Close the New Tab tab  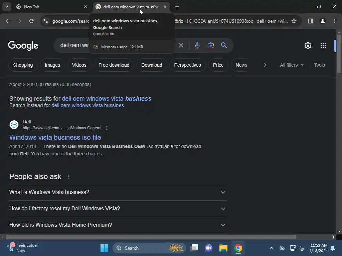point(85,7)
